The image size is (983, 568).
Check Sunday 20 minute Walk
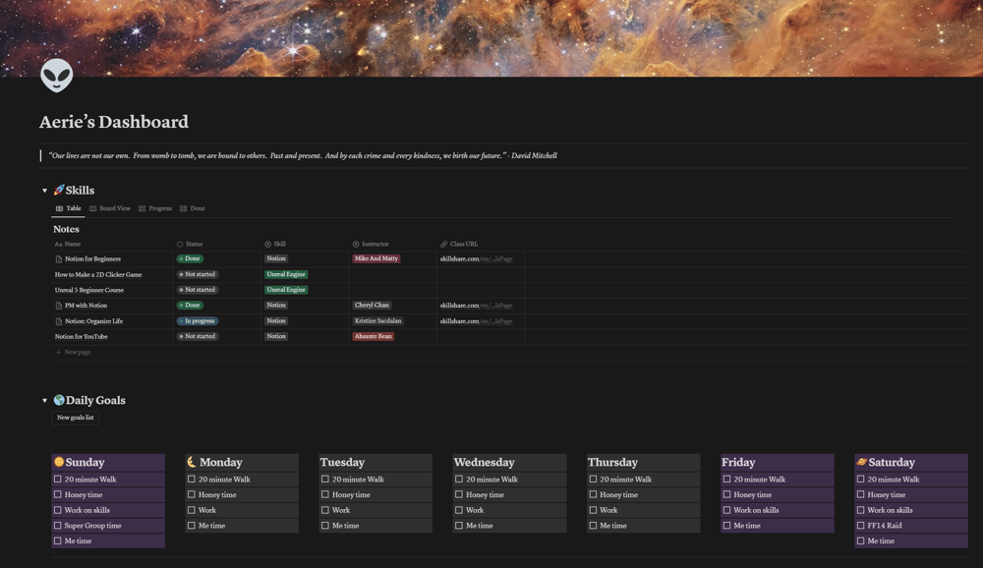point(58,479)
